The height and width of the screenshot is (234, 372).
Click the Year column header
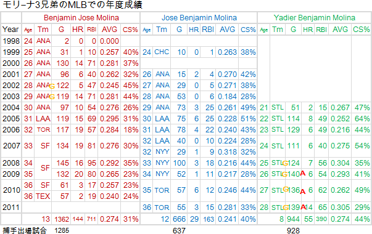click(10, 30)
